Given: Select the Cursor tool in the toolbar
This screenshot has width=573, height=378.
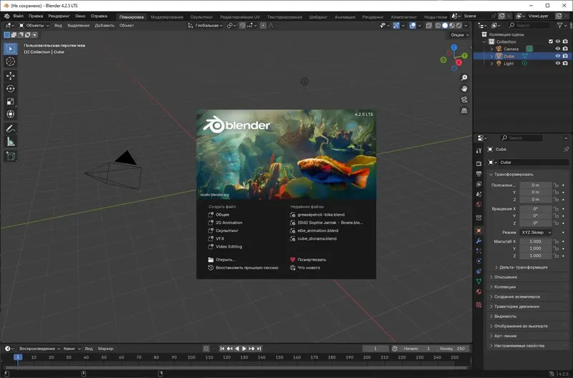Looking at the screenshot, I should coord(11,62).
